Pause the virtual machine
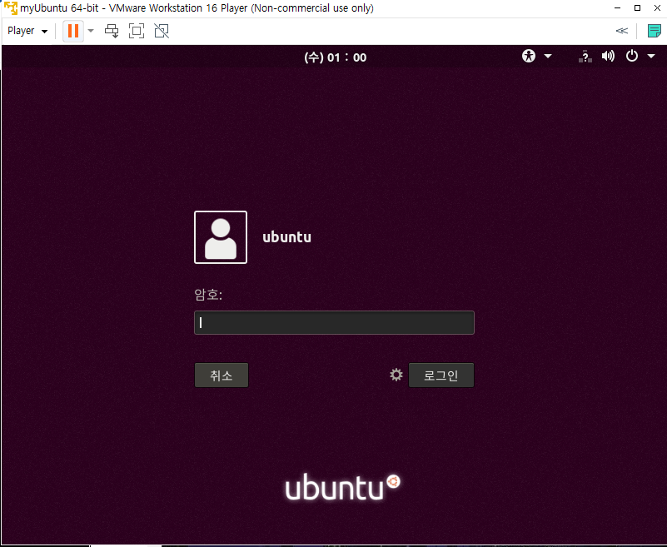The height and width of the screenshot is (547, 667). [73, 31]
